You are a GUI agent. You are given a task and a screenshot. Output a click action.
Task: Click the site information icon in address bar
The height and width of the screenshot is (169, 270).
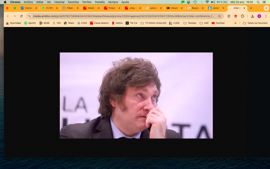coord(30,16)
